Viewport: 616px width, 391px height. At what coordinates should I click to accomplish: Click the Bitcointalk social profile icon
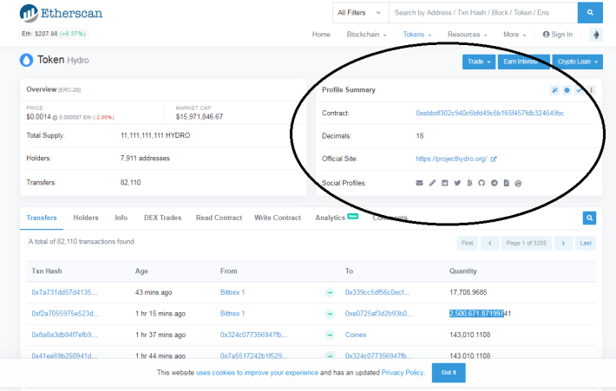[x=469, y=183]
